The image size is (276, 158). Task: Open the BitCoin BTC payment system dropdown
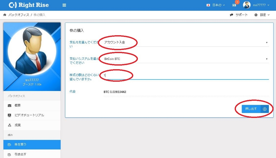[186, 59]
